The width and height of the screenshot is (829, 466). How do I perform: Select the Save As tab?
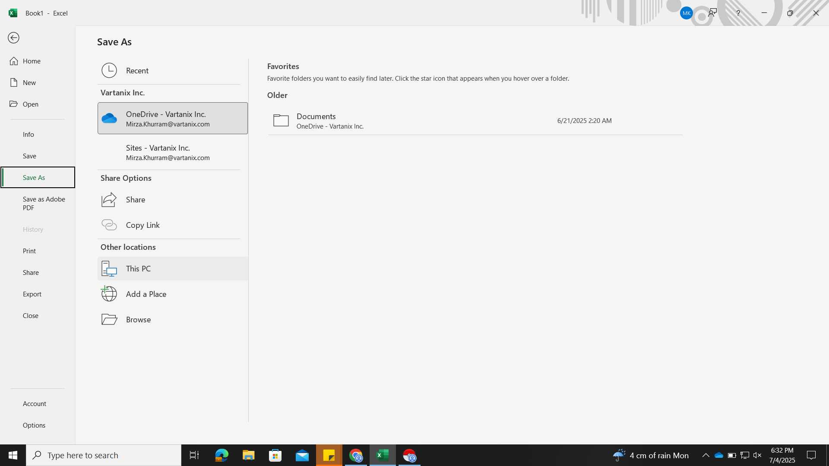38,177
